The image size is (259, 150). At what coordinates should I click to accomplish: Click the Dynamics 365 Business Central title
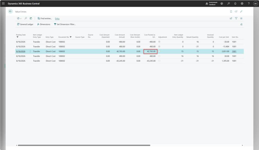pyautogui.click(x=24, y=4)
